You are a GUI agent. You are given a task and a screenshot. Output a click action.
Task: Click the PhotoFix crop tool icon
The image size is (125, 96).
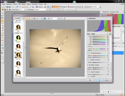pos(34,18)
